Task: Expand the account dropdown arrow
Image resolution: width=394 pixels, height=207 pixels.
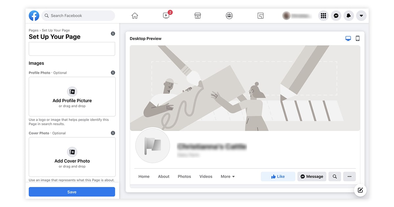Action: point(361,16)
